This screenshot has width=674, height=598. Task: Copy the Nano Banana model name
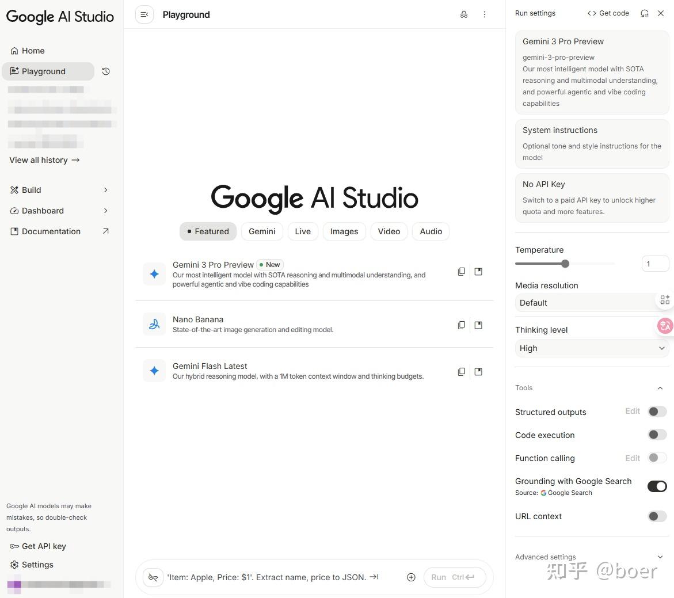[x=461, y=325]
